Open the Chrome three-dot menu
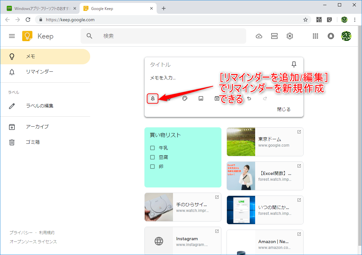This screenshot has width=362, height=255. click(x=355, y=20)
